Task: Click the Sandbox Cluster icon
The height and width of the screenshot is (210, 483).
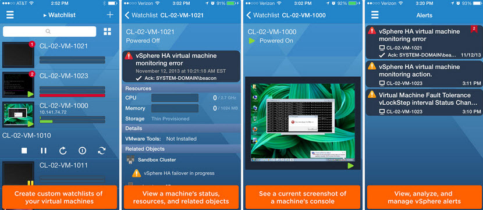Action: click(x=130, y=159)
